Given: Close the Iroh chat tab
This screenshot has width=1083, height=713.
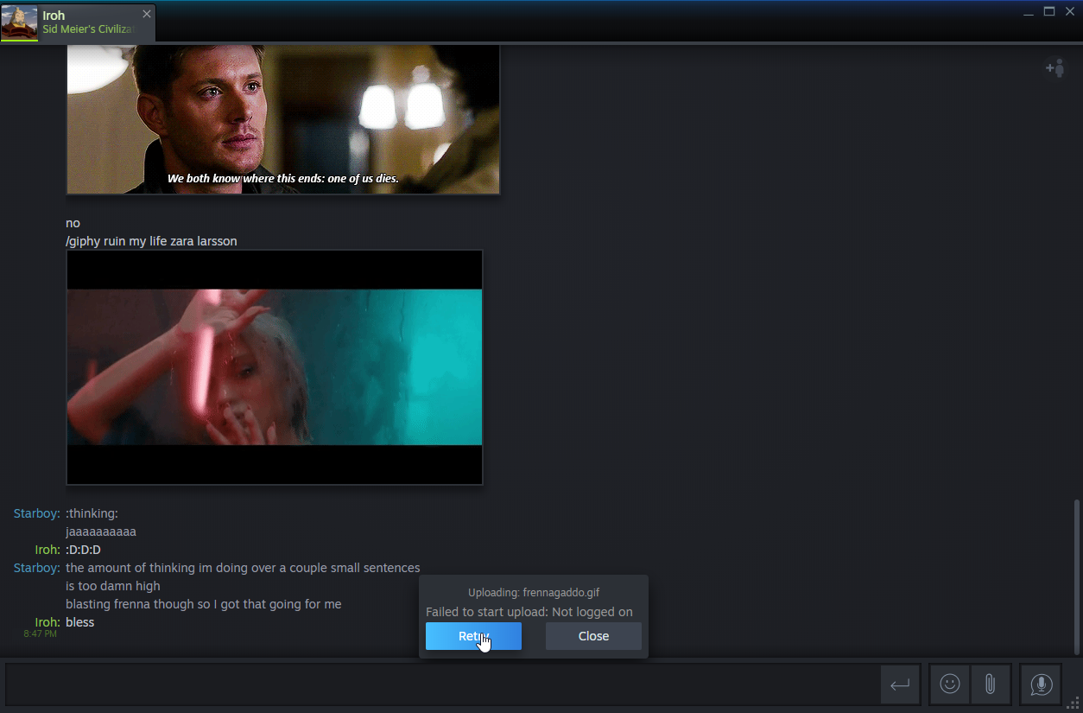Looking at the screenshot, I should click(147, 14).
